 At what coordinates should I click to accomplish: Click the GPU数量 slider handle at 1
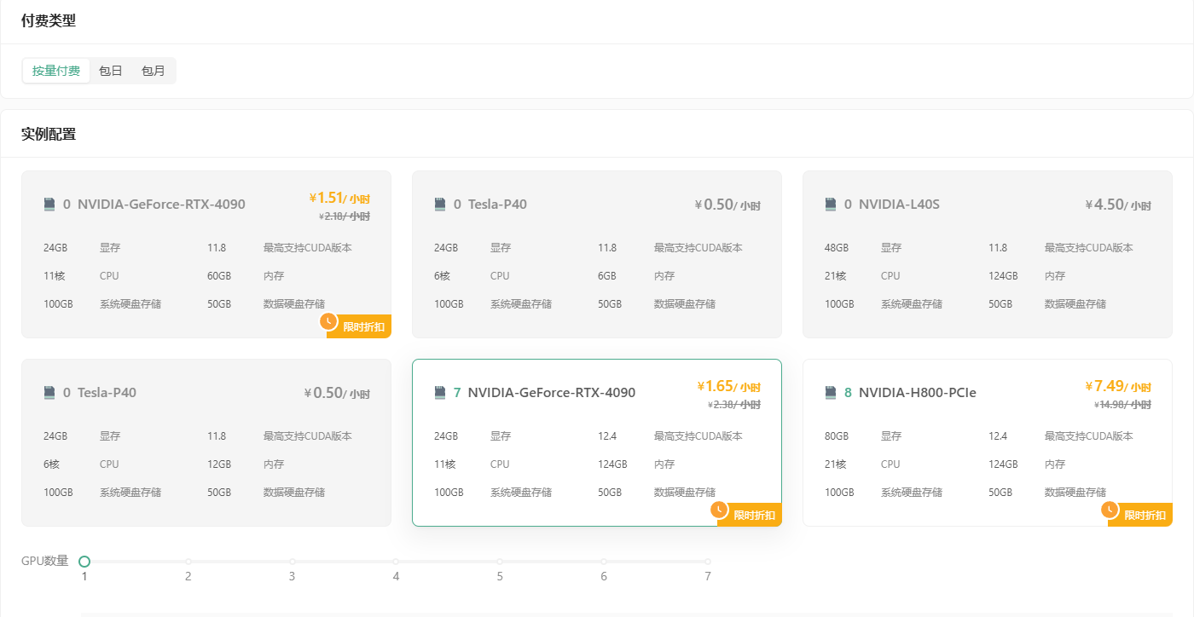[x=84, y=562]
